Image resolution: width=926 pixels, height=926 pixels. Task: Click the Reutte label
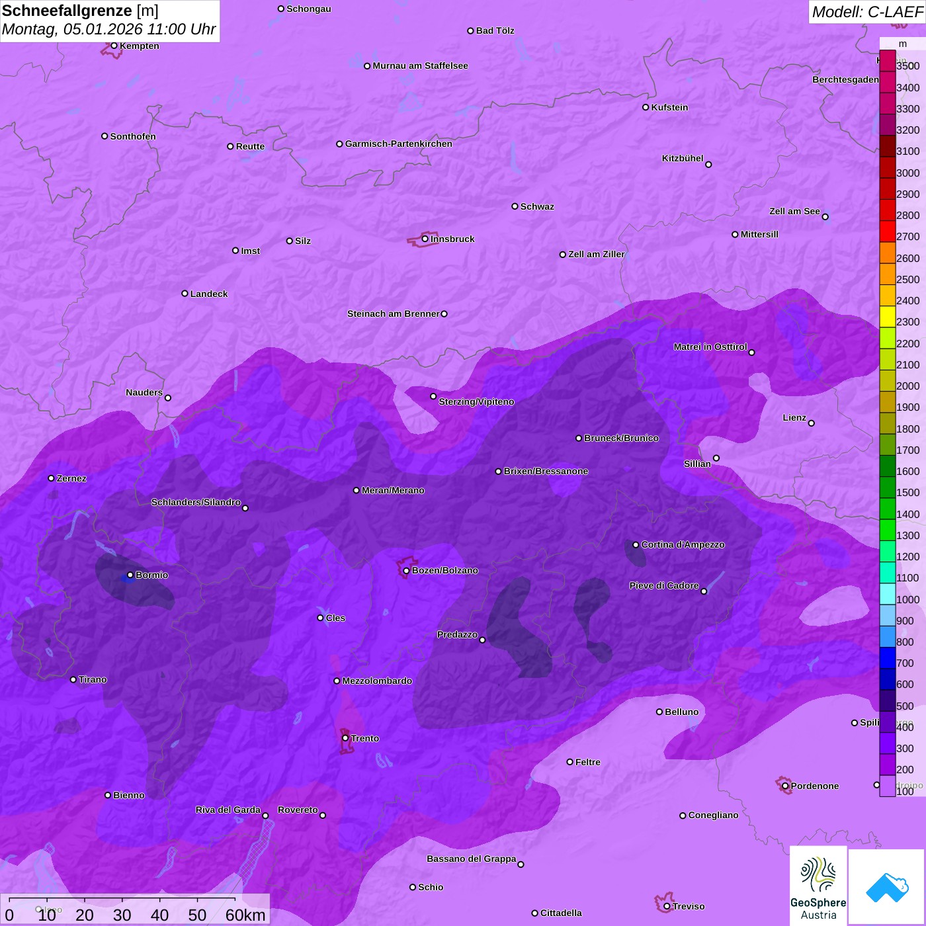tap(250, 146)
